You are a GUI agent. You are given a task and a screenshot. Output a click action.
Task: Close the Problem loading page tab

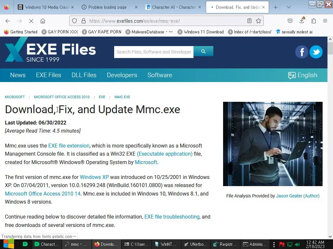coord(136,7)
